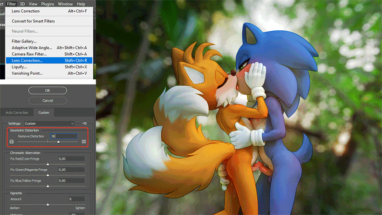Click the Vignette section label
This screenshot has height=215, width=382.
(x=16, y=193)
